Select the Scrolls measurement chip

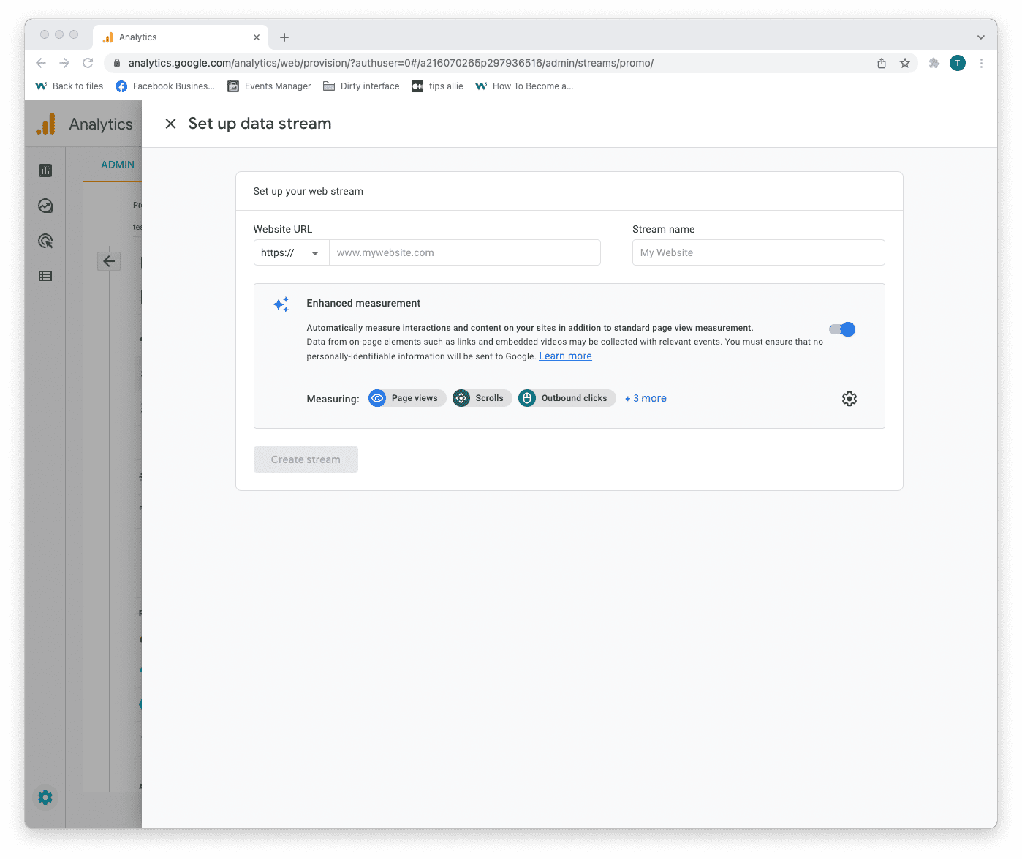tap(481, 398)
